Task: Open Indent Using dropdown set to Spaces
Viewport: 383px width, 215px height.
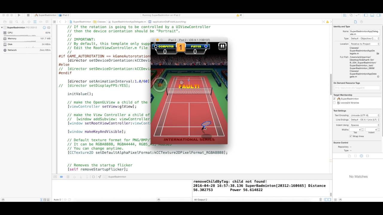Action: click(364, 125)
